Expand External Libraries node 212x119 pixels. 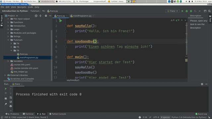point(5,75)
